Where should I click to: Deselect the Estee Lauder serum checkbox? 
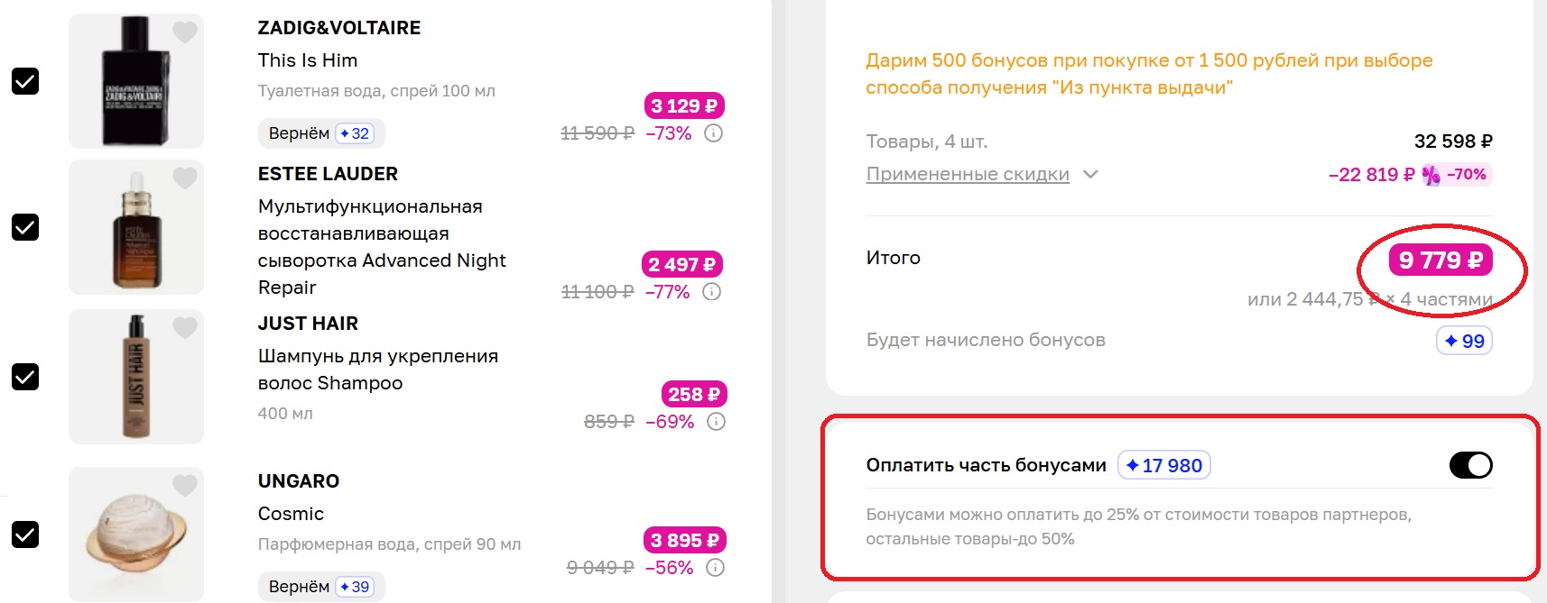click(25, 227)
